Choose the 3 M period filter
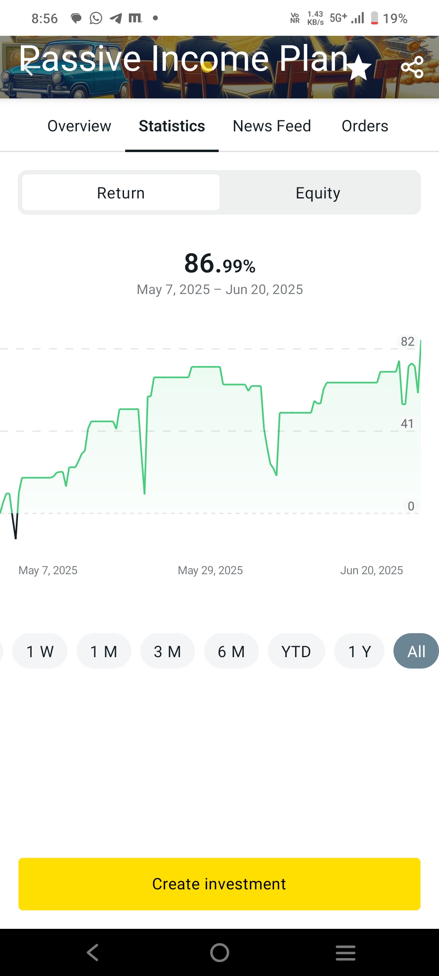 (x=167, y=651)
